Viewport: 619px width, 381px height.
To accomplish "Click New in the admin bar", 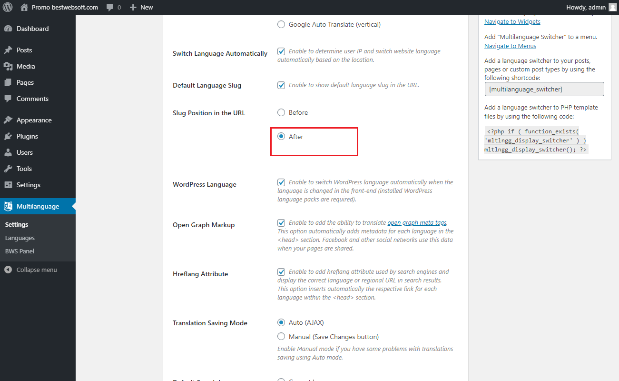I will tap(147, 8).
